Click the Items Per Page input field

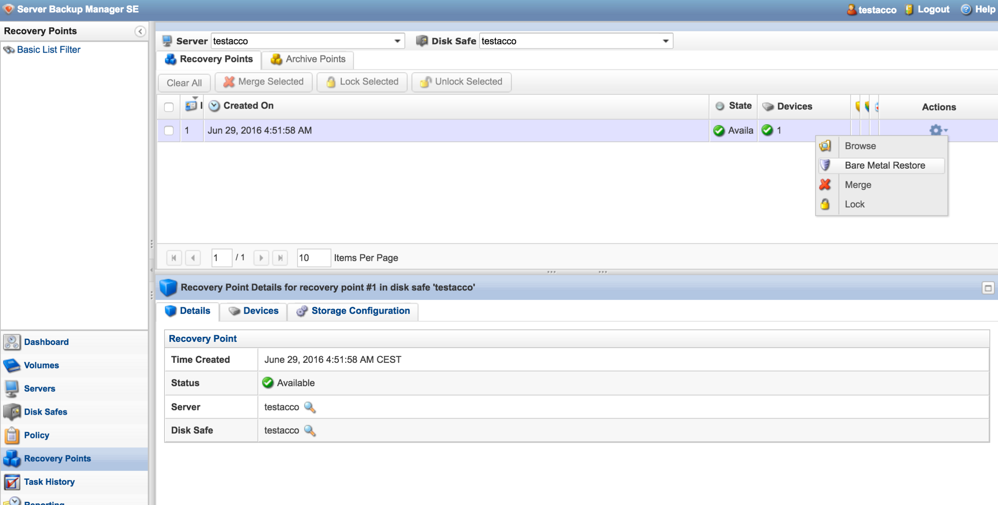[x=313, y=258]
